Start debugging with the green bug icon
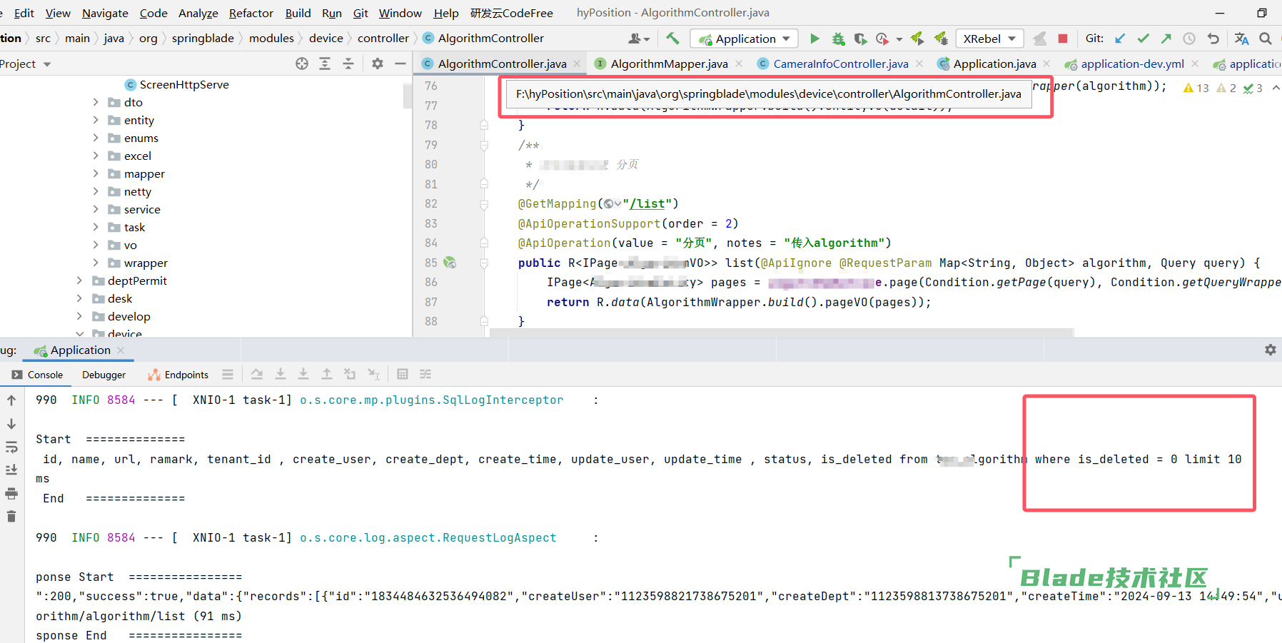 coord(838,39)
